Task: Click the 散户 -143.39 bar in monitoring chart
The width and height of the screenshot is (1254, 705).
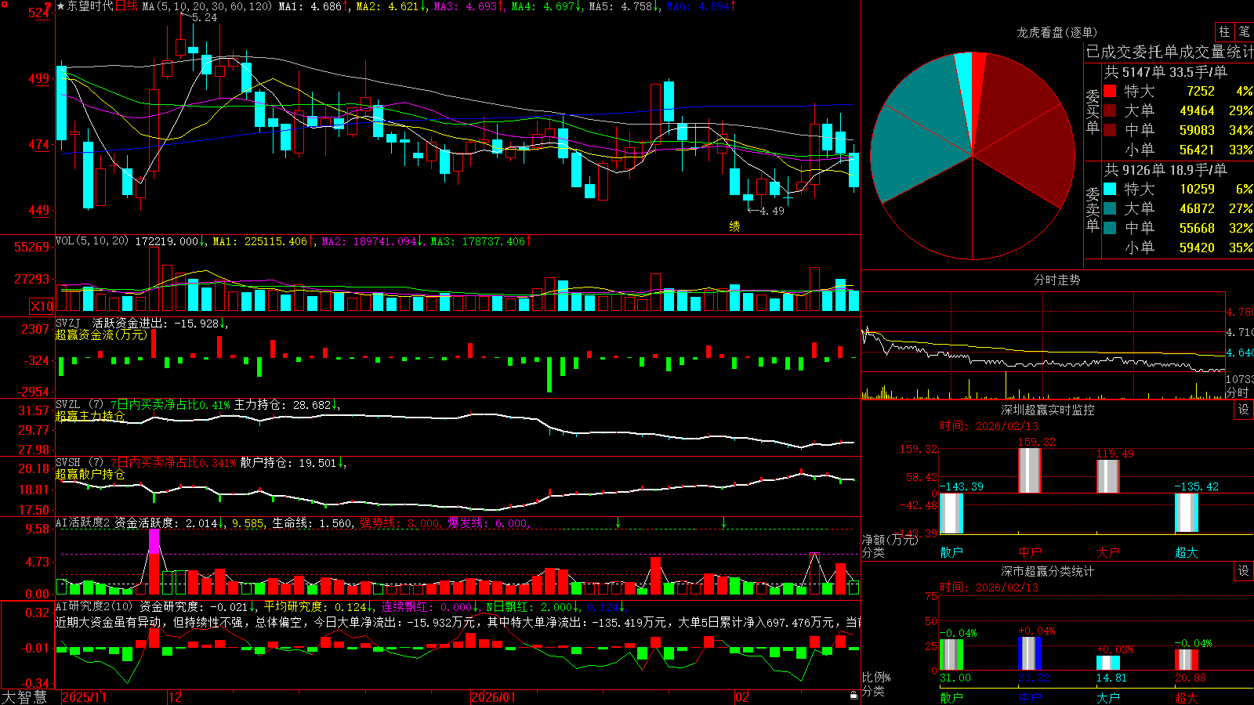Action: tap(951, 513)
